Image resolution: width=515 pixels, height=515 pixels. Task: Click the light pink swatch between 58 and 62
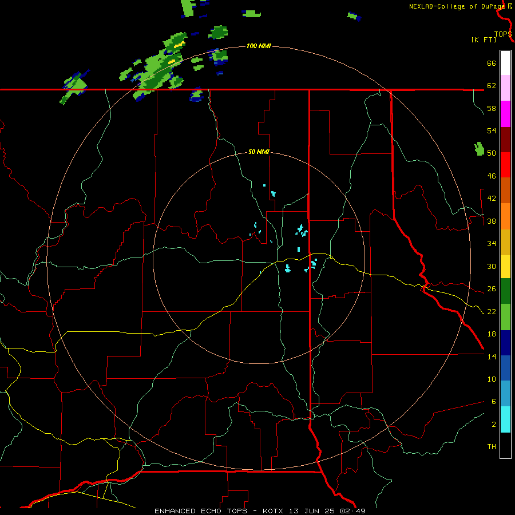point(505,88)
